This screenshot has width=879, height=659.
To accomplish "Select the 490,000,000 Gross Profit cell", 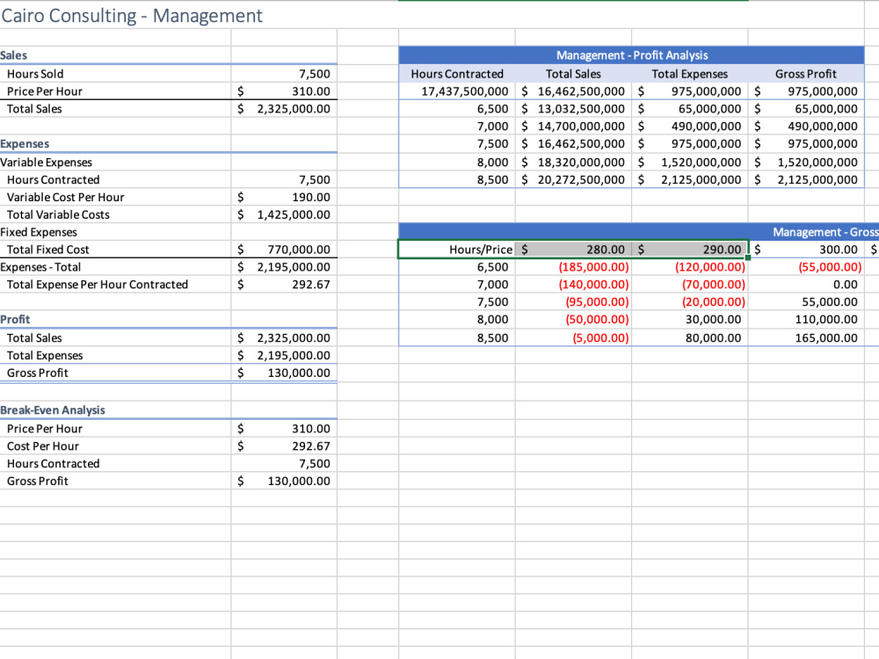I will coord(806,127).
